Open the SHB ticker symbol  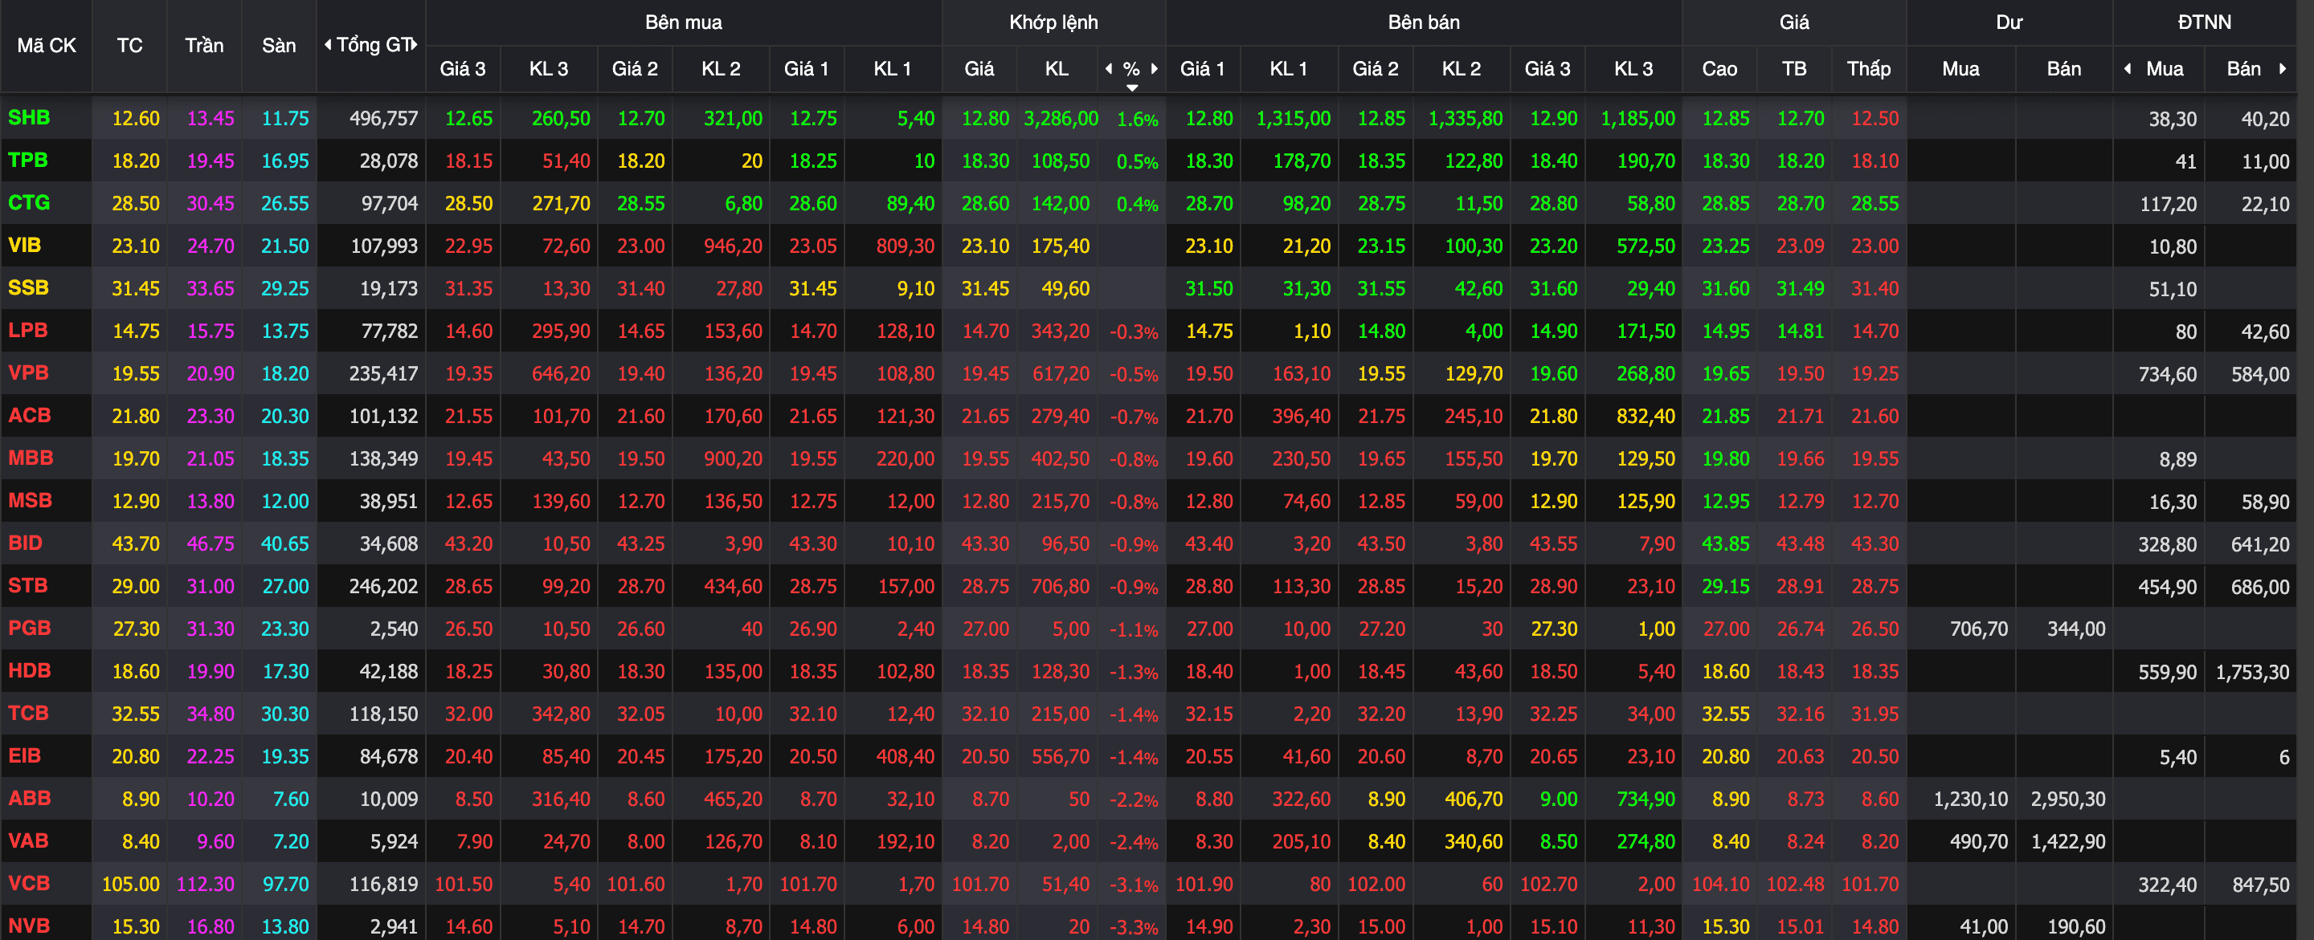29,118
